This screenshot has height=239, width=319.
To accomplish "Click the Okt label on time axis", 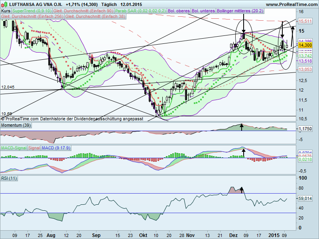I will 143,235.
